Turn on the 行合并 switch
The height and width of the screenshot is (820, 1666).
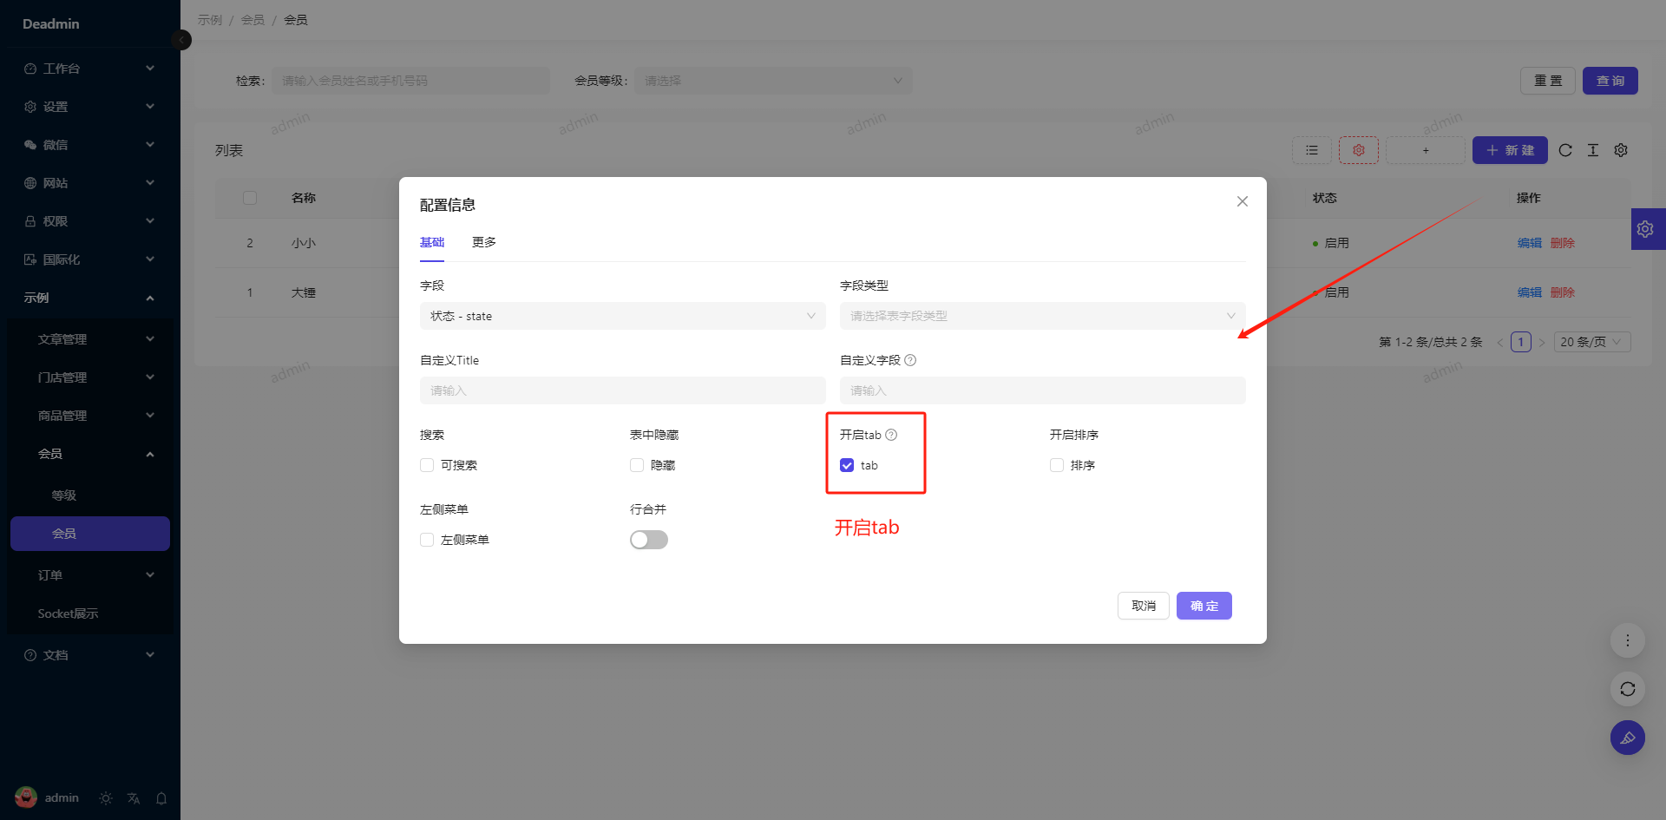tap(648, 540)
